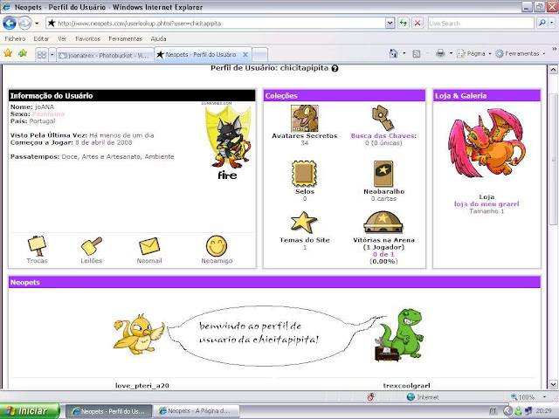Click the page scrollbar up arrow
This screenshot has width=559, height=419.
tap(553, 70)
